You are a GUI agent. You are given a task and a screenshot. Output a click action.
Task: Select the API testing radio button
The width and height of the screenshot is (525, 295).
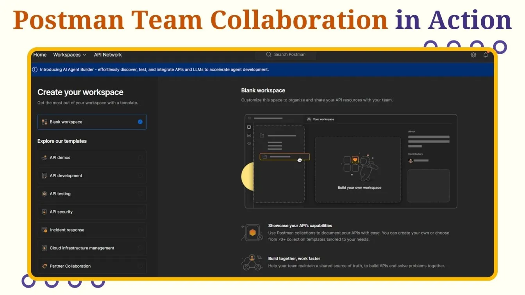click(x=140, y=194)
